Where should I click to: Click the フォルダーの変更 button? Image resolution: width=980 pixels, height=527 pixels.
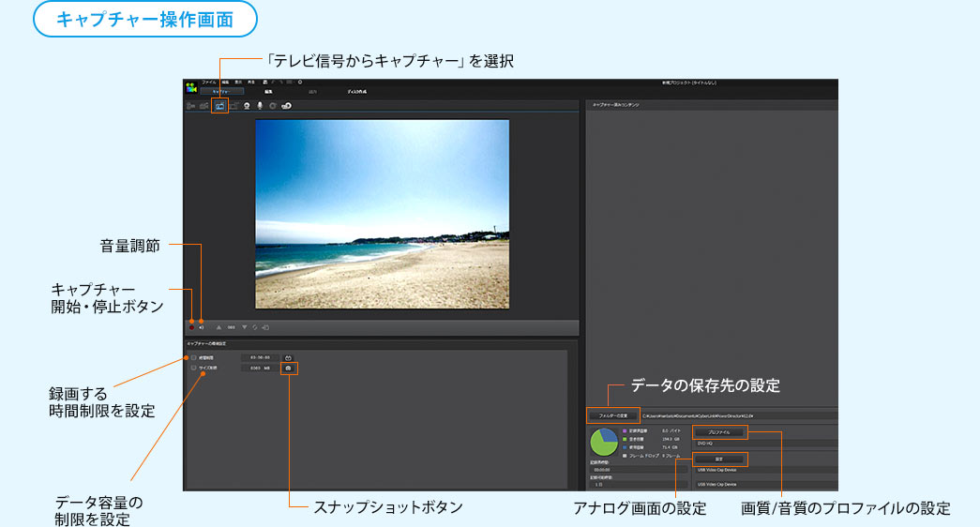pos(612,414)
